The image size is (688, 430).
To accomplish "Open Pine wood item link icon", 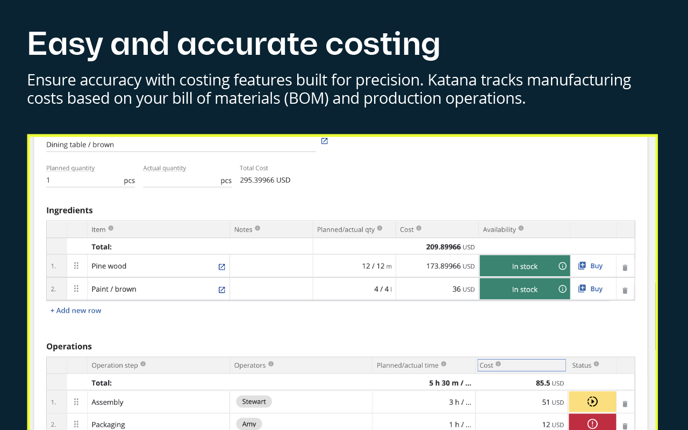I will click(x=221, y=267).
